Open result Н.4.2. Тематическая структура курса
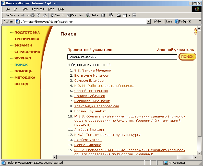203x166 pixels. pyautogui.click(x=108, y=135)
